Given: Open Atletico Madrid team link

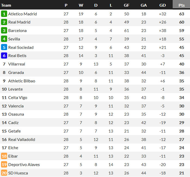Looking at the screenshot, I should (23, 14).
